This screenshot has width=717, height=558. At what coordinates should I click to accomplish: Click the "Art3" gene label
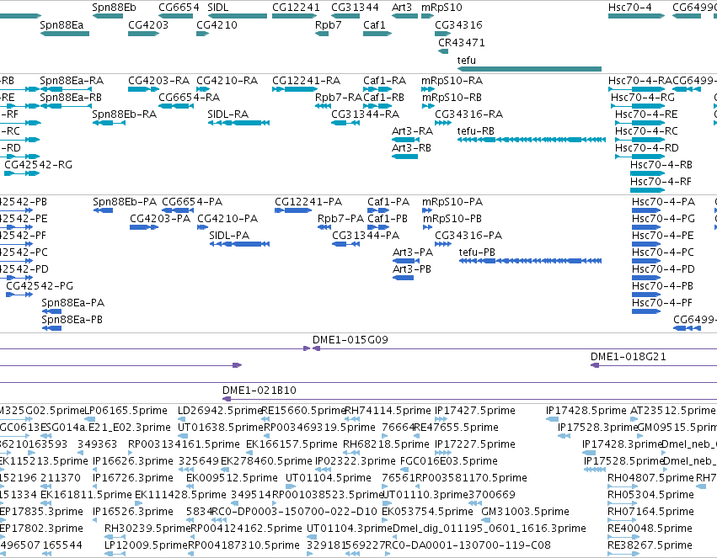(402, 8)
